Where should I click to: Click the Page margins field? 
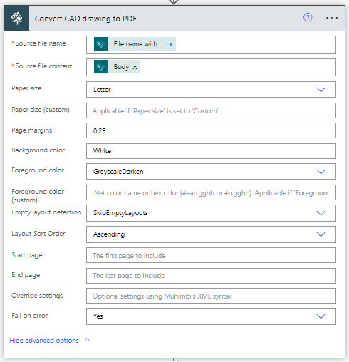211,130
